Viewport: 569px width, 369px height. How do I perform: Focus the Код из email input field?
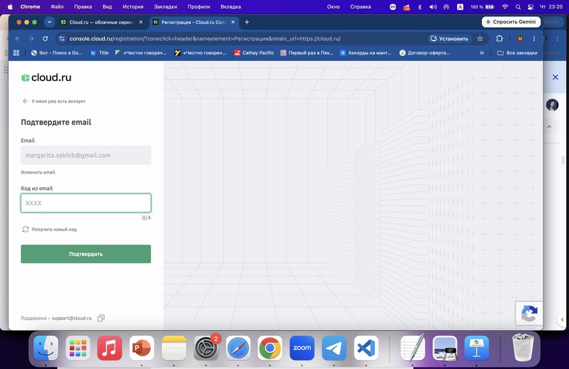86,203
